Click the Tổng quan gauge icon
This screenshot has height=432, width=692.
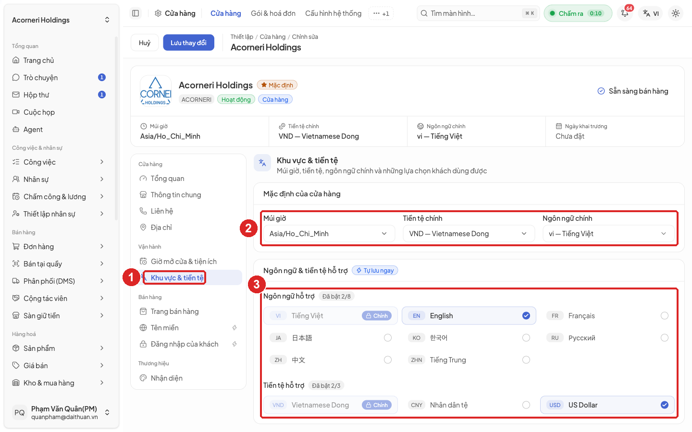[x=143, y=179]
